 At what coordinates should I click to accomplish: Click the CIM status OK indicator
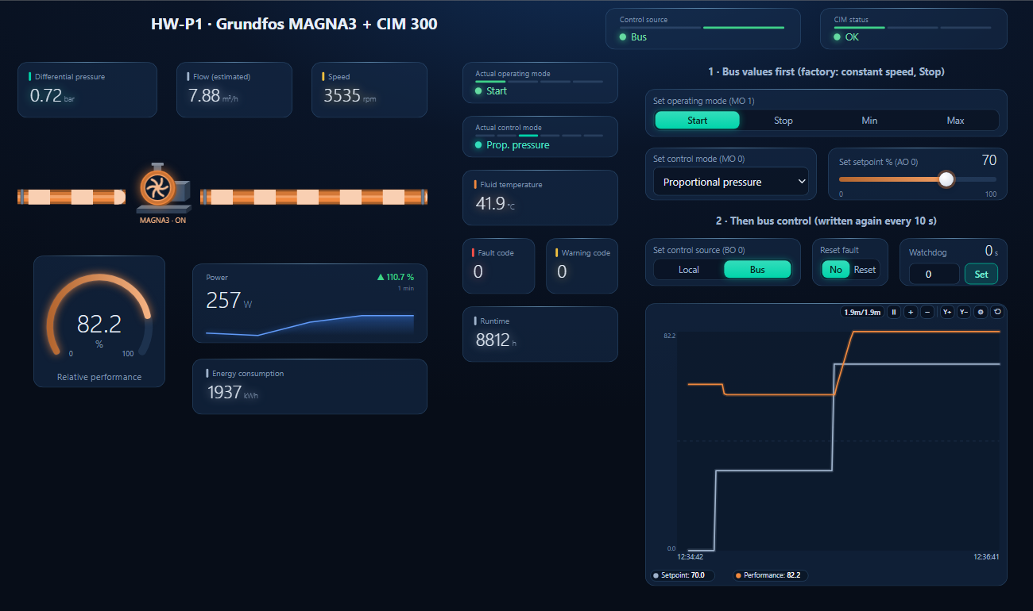(x=846, y=37)
